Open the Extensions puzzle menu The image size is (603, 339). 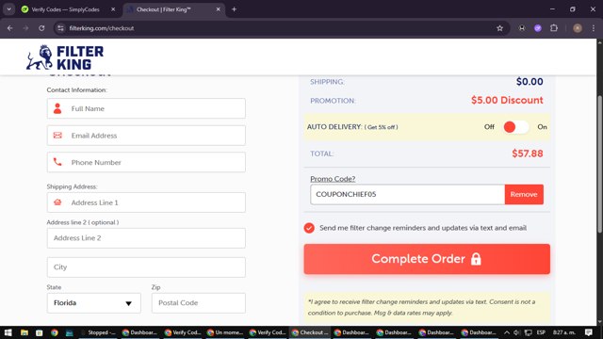point(554,28)
